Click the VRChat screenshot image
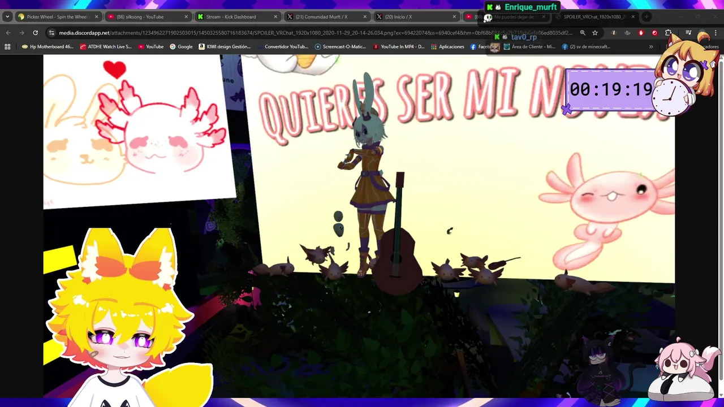This screenshot has height=407, width=724. 359,226
